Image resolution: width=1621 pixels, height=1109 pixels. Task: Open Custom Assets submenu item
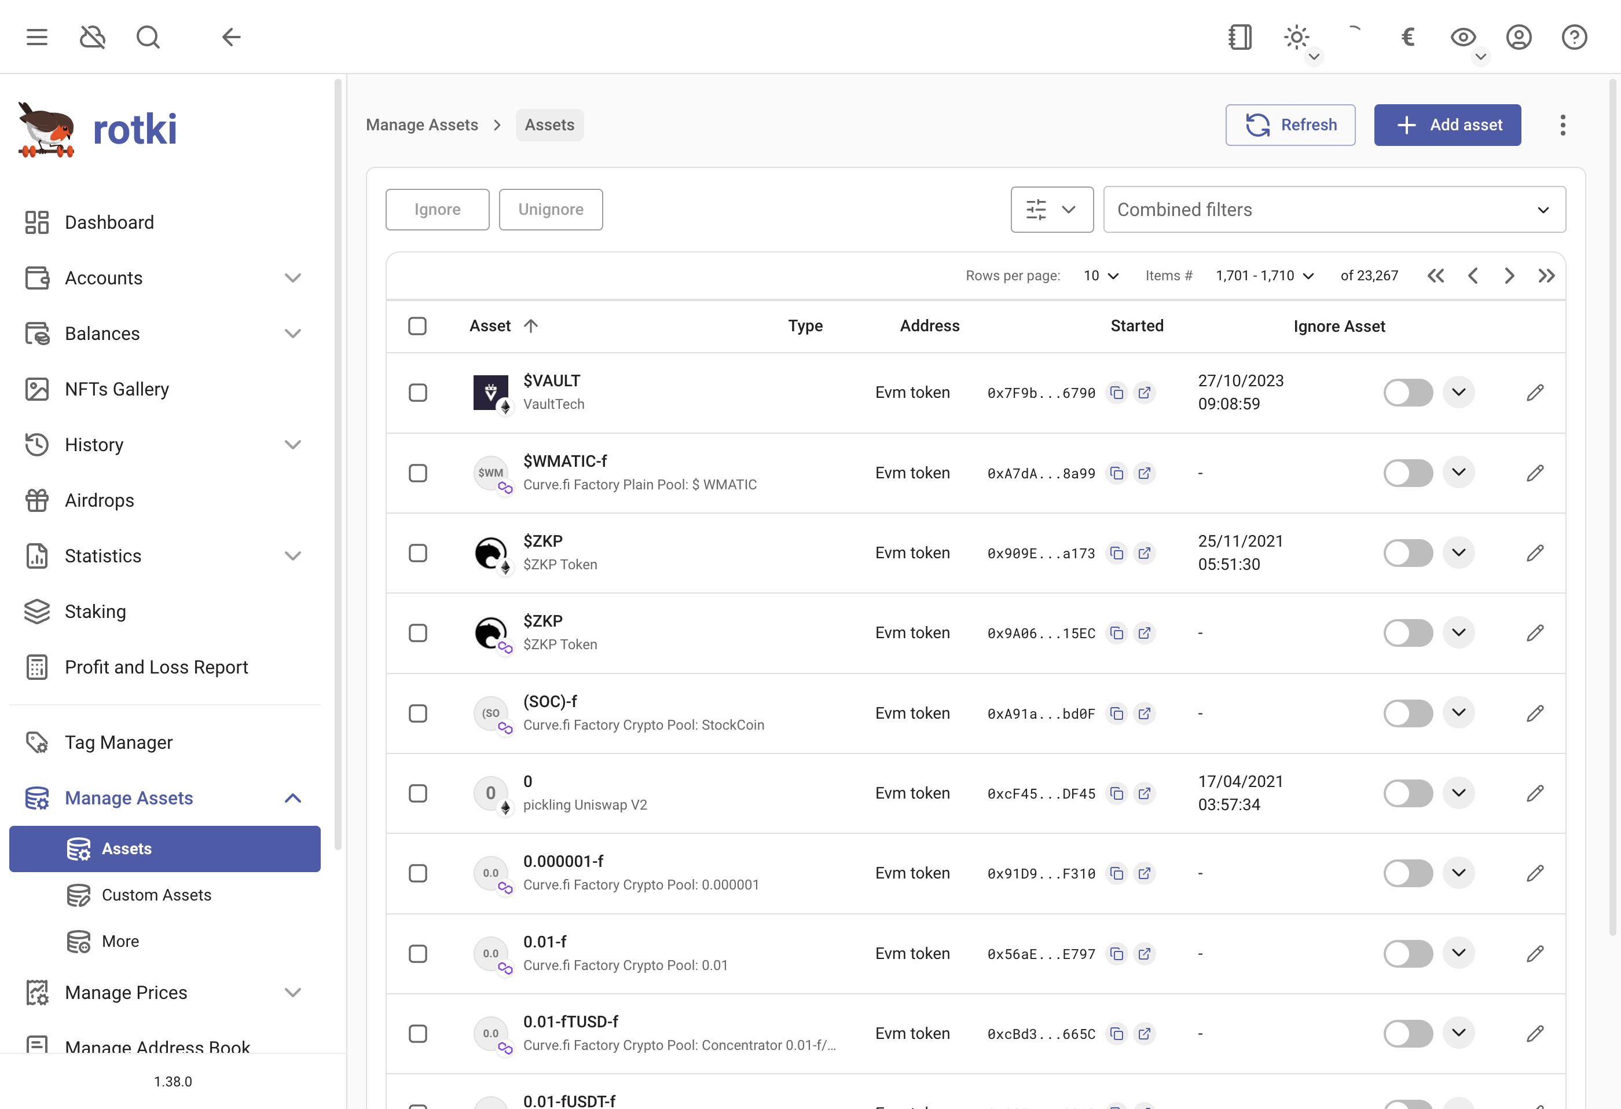164,895
